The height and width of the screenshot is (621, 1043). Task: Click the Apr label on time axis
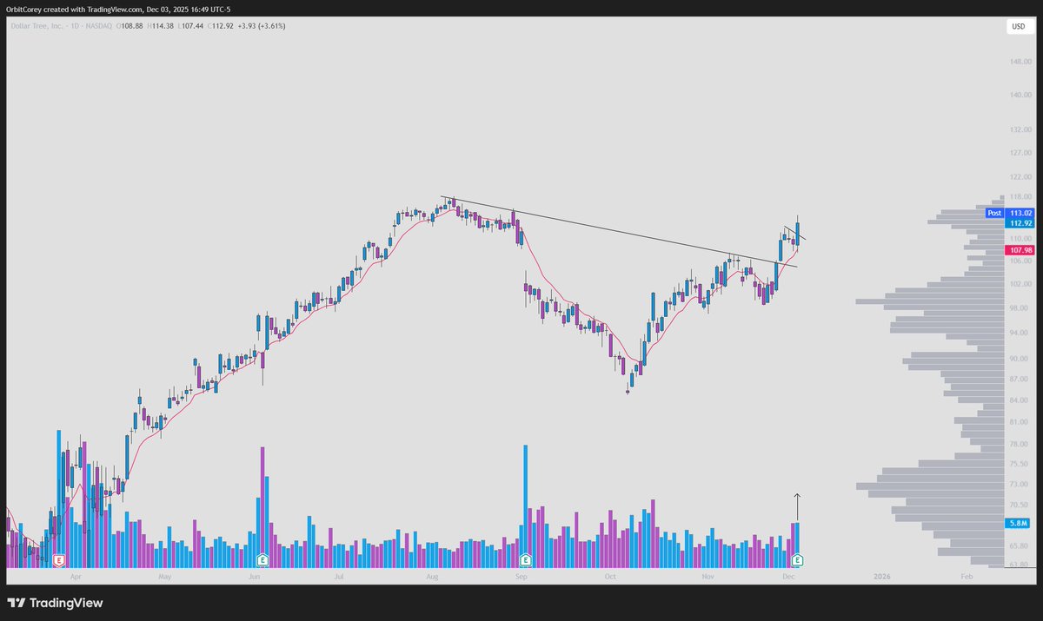click(75, 576)
